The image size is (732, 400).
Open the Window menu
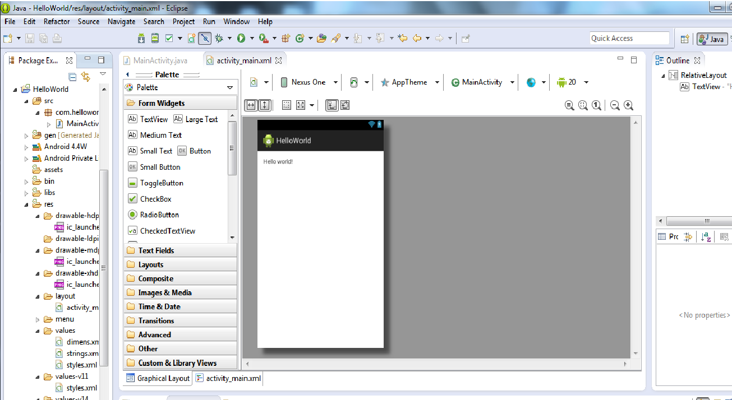pos(237,21)
